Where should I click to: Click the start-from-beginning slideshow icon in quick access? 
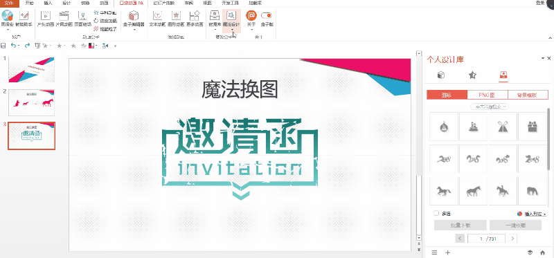click(x=38, y=46)
